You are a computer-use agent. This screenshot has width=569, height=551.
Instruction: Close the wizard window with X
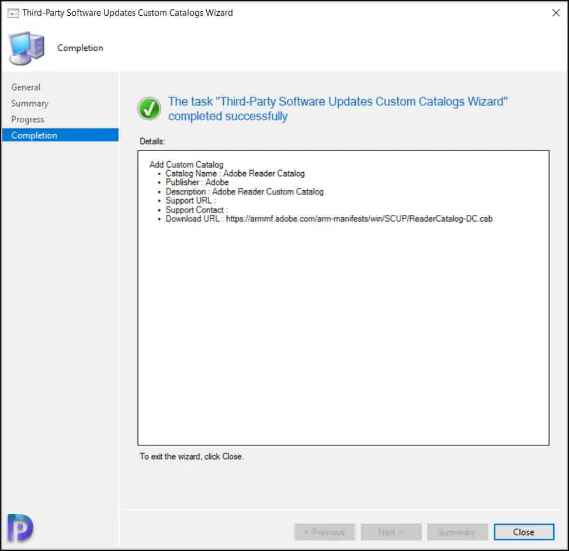click(x=556, y=13)
